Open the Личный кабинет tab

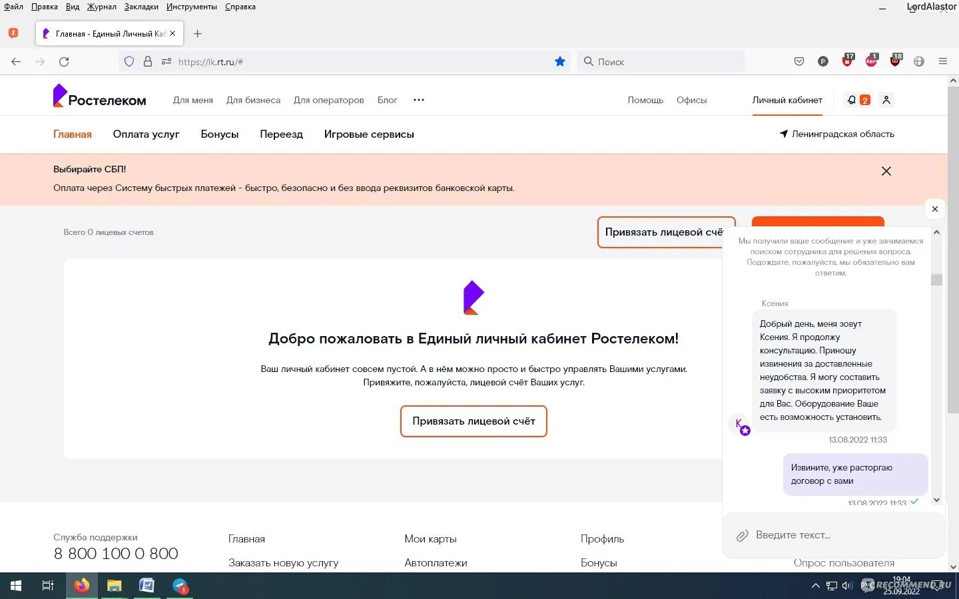(787, 100)
